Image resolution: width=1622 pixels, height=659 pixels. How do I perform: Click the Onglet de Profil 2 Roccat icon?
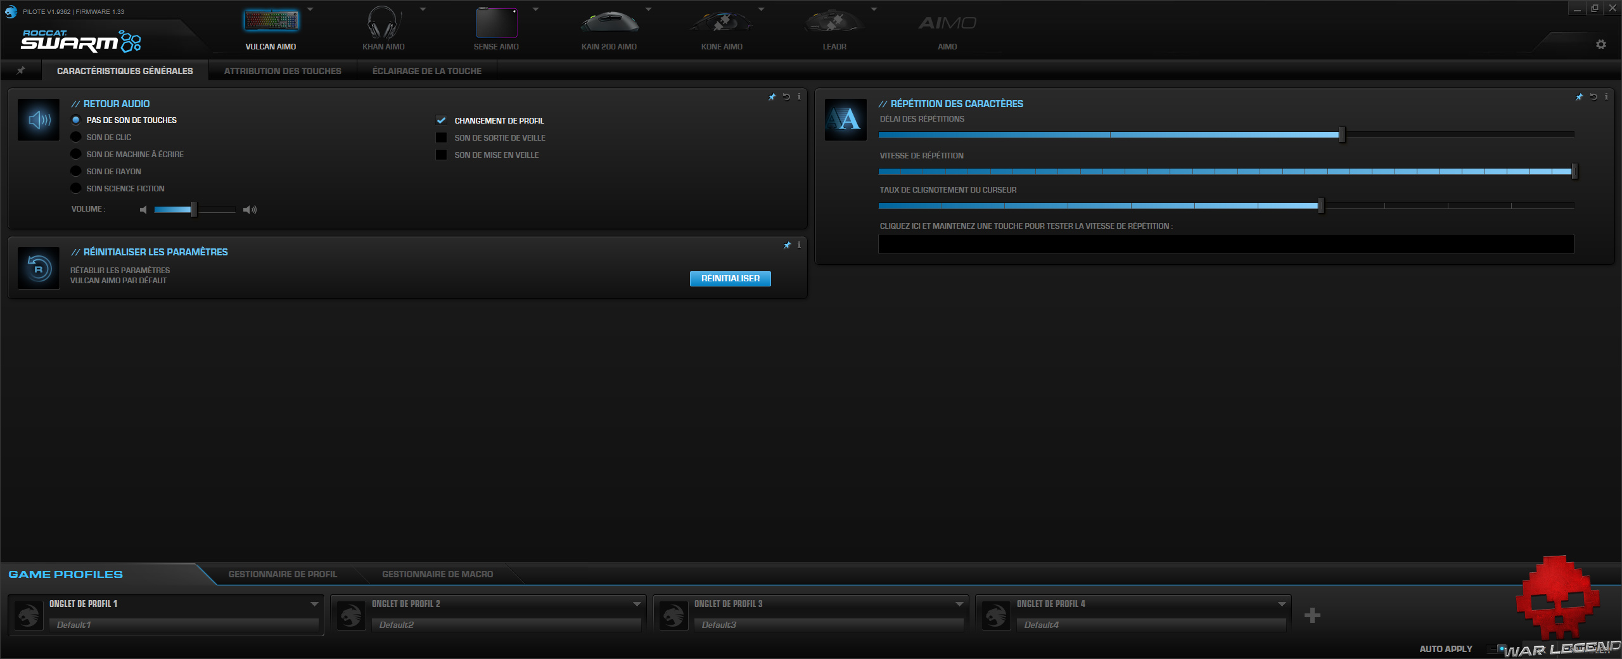click(352, 615)
